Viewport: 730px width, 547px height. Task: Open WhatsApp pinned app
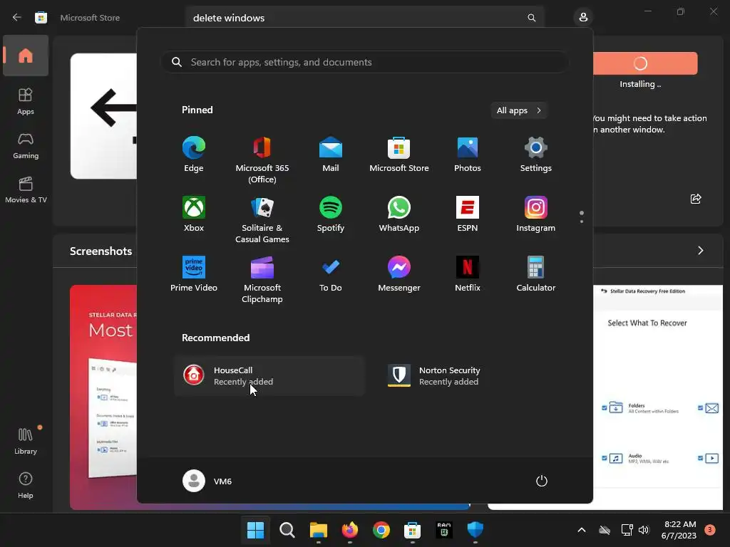pyautogui.click(x=399, y=214)
